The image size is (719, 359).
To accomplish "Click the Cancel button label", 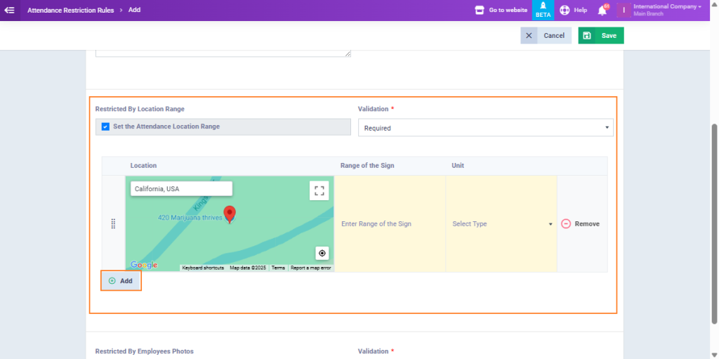I will (554, 35).
